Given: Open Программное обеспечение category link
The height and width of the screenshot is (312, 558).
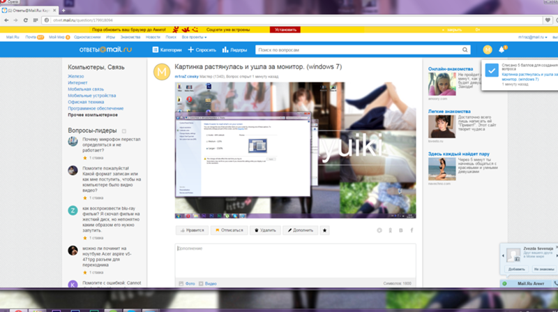Looking at the screenshot, I should point(96,109).
